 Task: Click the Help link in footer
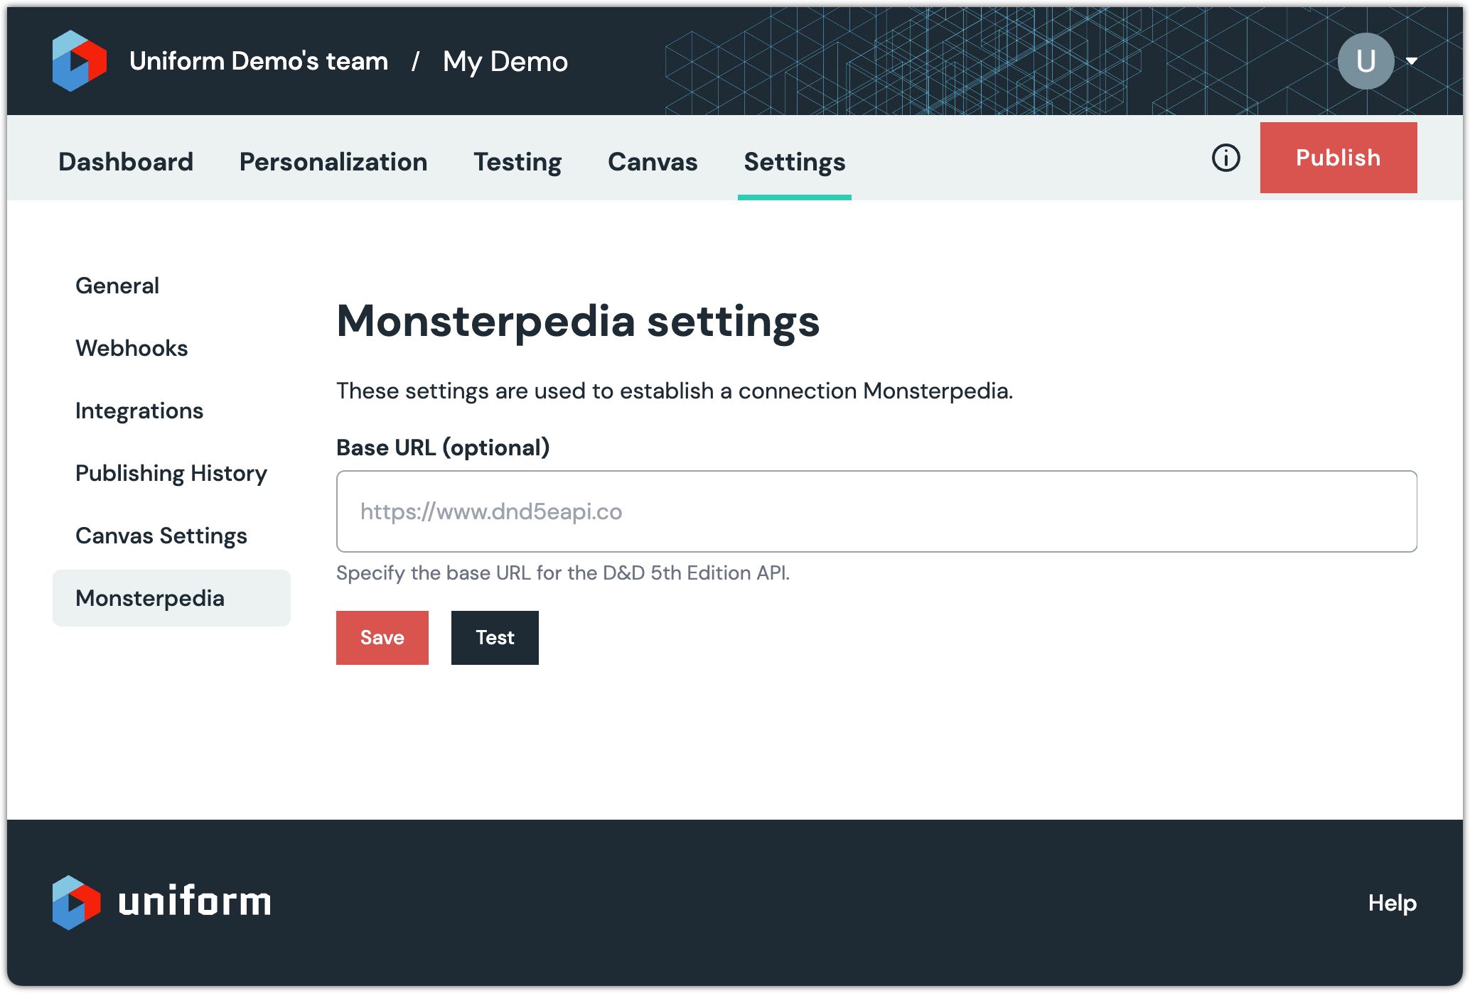coord(1392,903)
